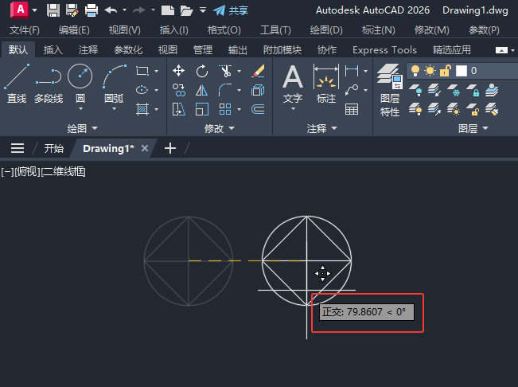This screenshot has width=518, height=387.
Task: Open the Text tool dropdown arrow
Action: (293, 109)
